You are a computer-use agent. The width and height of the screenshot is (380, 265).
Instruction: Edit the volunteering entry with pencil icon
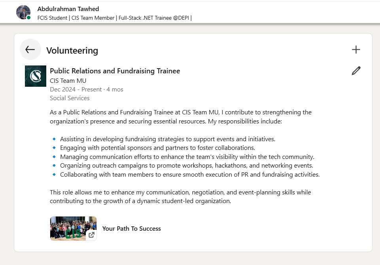[x=356, y=71]
